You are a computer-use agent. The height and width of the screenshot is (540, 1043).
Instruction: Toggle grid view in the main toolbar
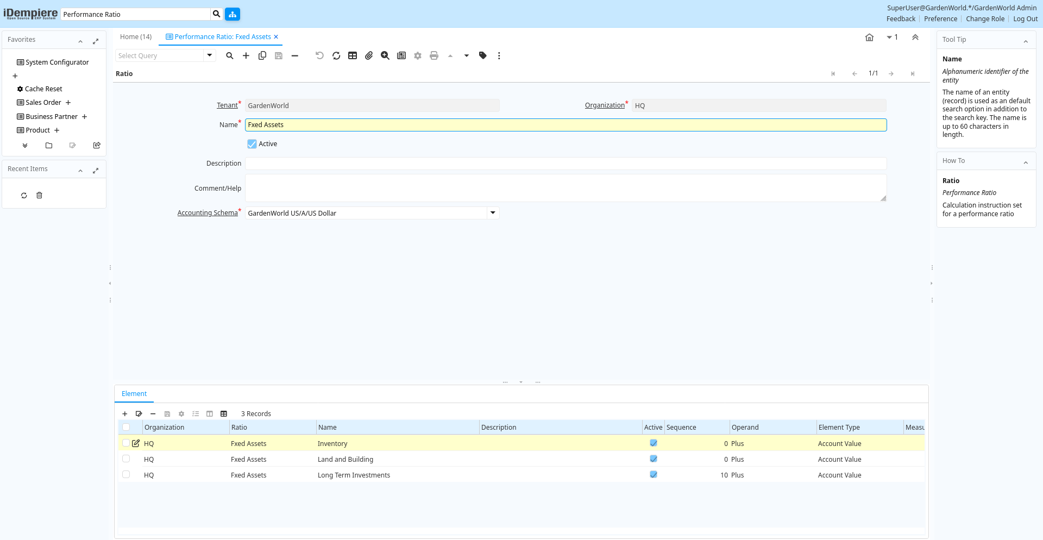(x=353, y=55)
